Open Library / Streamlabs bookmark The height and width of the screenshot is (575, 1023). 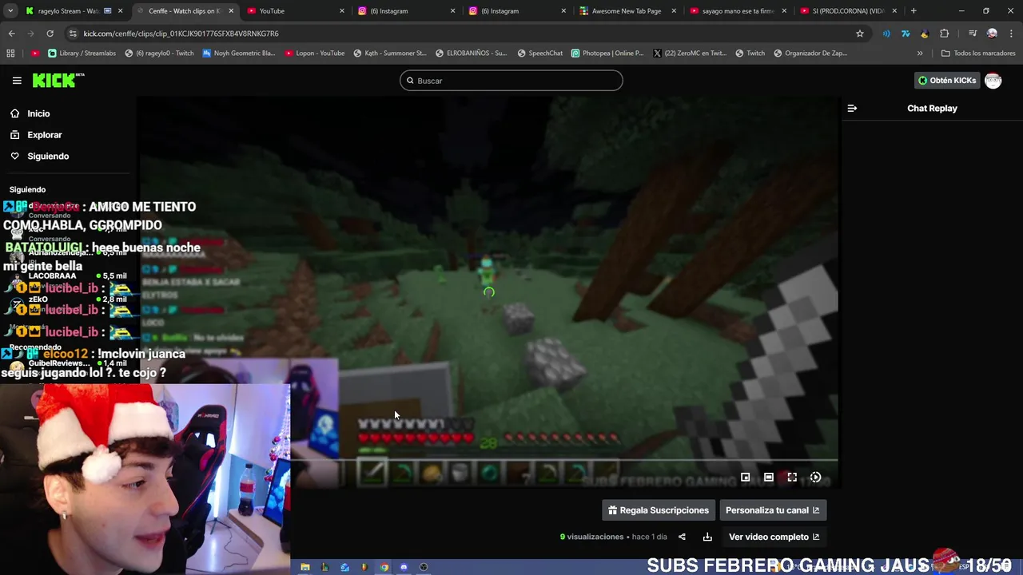82,54
